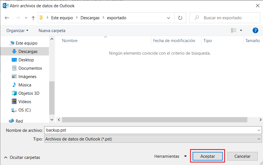Click the back navigation arrow
The height and width of the screenshot is (165, 263).
click(7, 18)
